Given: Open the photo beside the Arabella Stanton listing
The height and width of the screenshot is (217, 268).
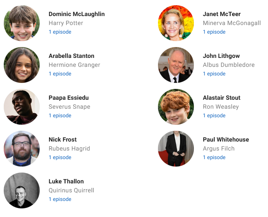Looking at the screenshot, I should [x=22, y=65].
